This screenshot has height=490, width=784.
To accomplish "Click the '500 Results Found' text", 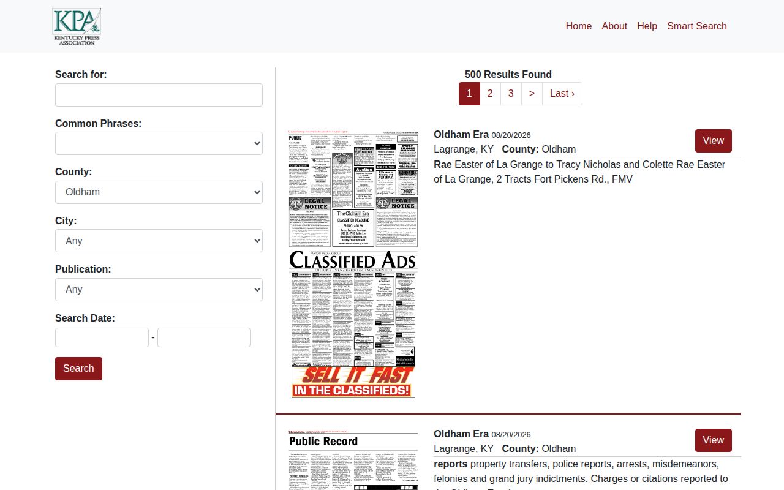I will pyautogui.click(x=508, y=74).
